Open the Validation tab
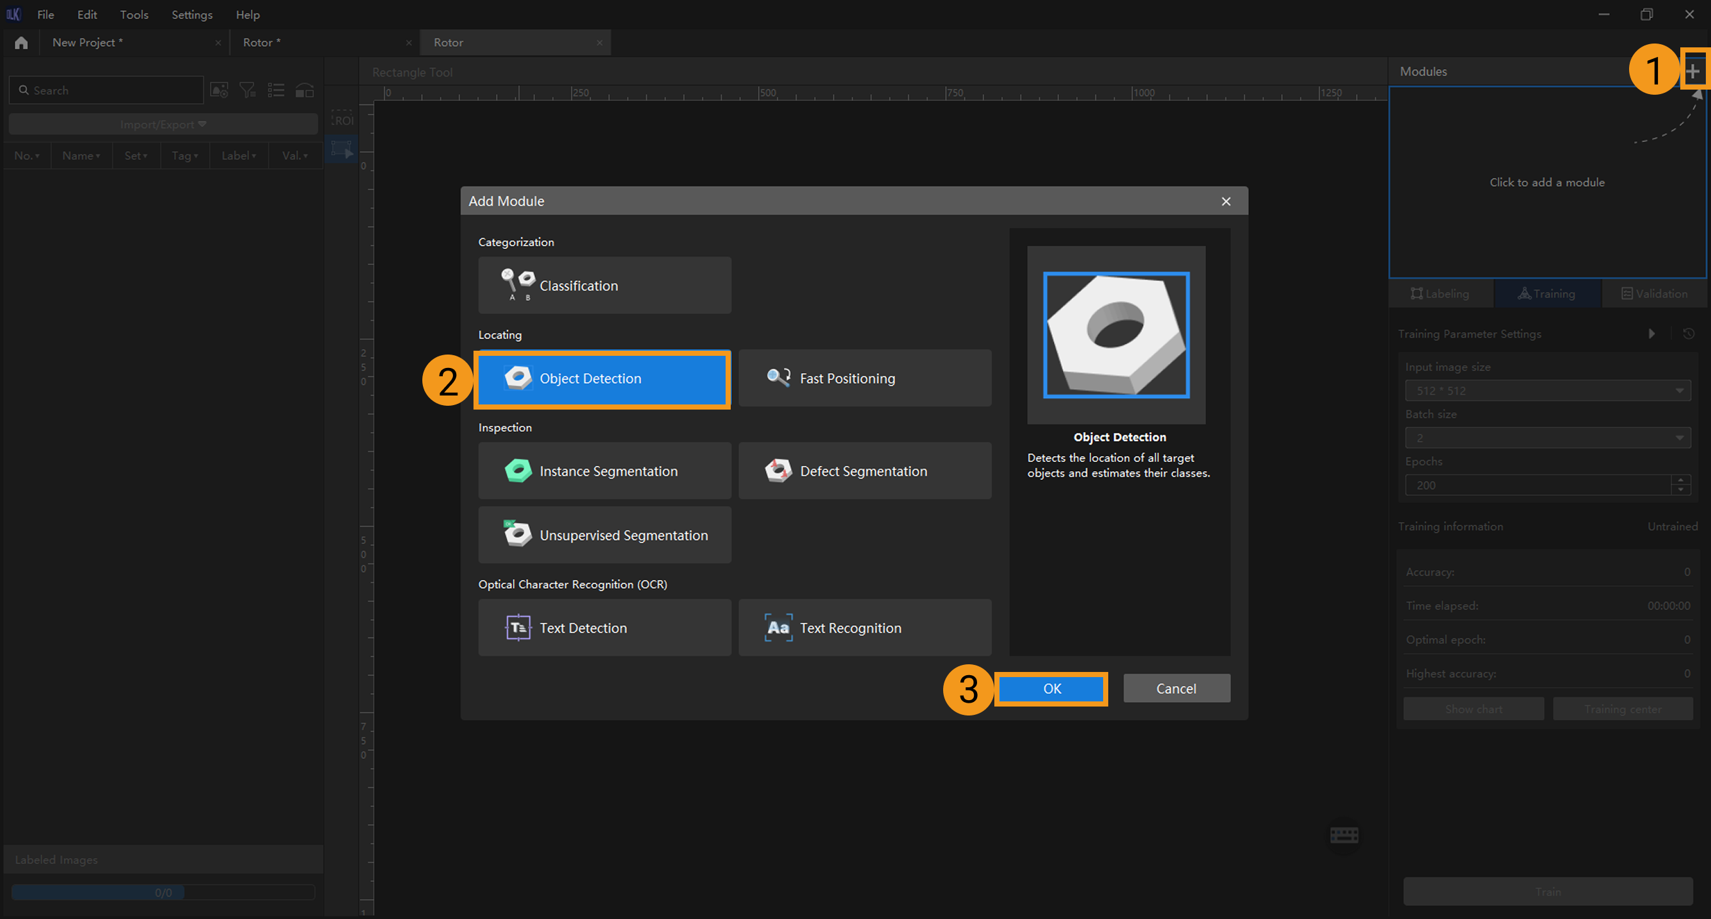Viewport: 1711px width, 919px height. tap(1654, 294)
